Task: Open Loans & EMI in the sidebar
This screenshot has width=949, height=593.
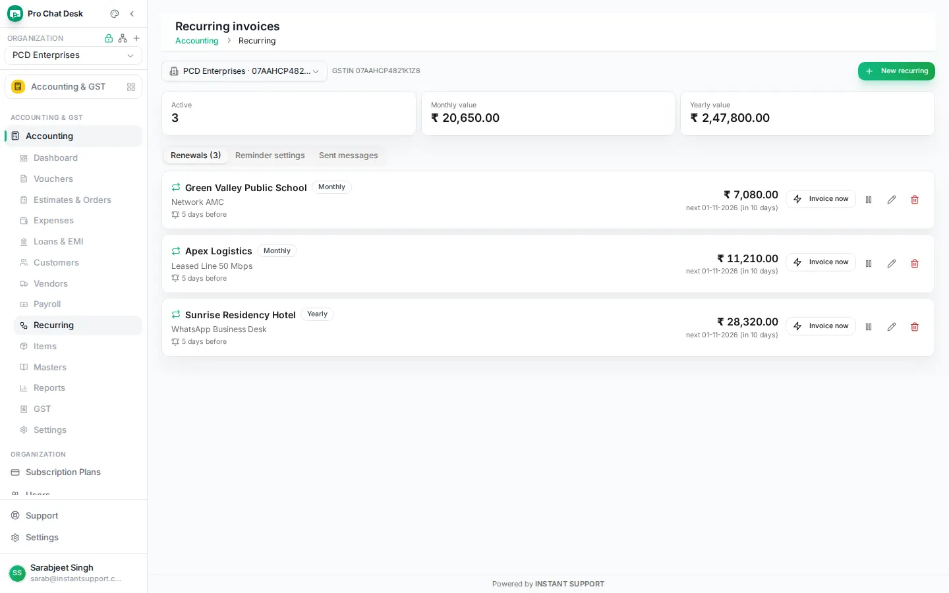Action: [78, 242]
